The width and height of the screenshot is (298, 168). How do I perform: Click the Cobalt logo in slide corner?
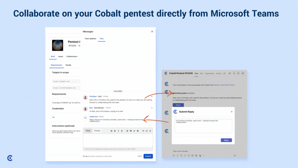click(10, 158)
